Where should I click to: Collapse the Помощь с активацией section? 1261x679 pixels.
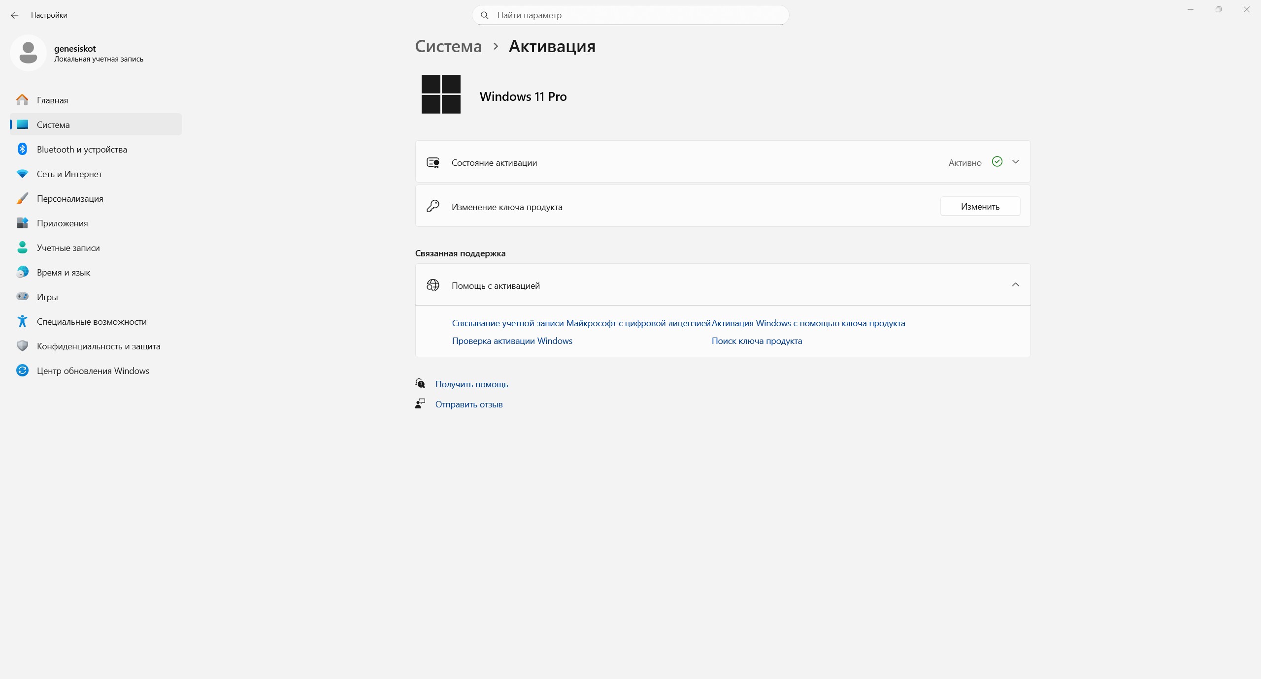(x=1015, y=285)
